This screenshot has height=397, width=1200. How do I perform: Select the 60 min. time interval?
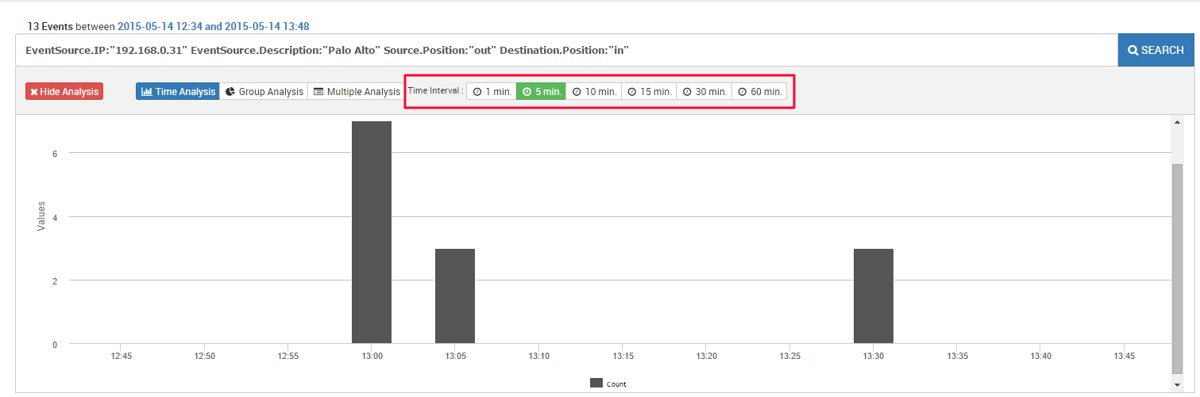coord(759,92)
